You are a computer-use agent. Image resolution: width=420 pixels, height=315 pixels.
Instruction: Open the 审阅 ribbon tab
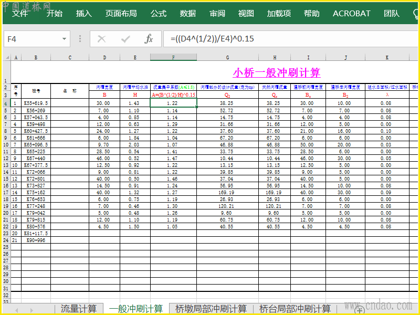click(x=217, y=14)
